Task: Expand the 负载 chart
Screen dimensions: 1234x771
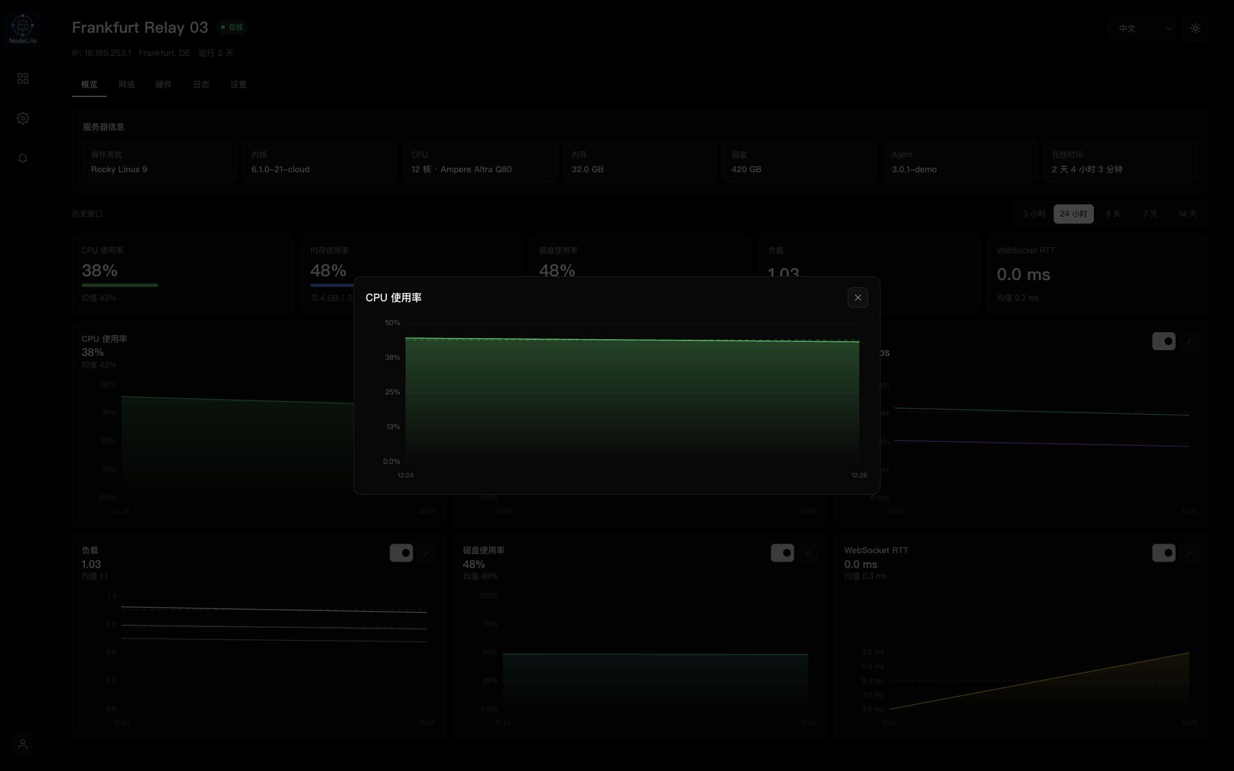Action: click(426, 553)
